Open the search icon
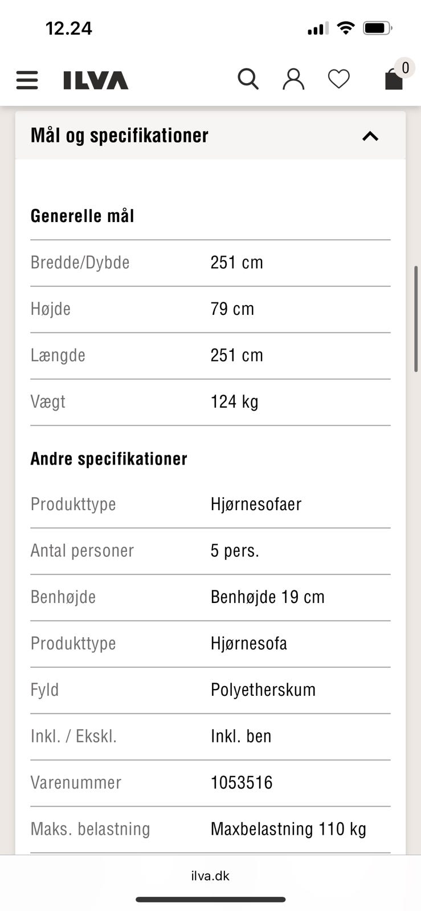Screen dimensions: 421x911 click(248, 79)
